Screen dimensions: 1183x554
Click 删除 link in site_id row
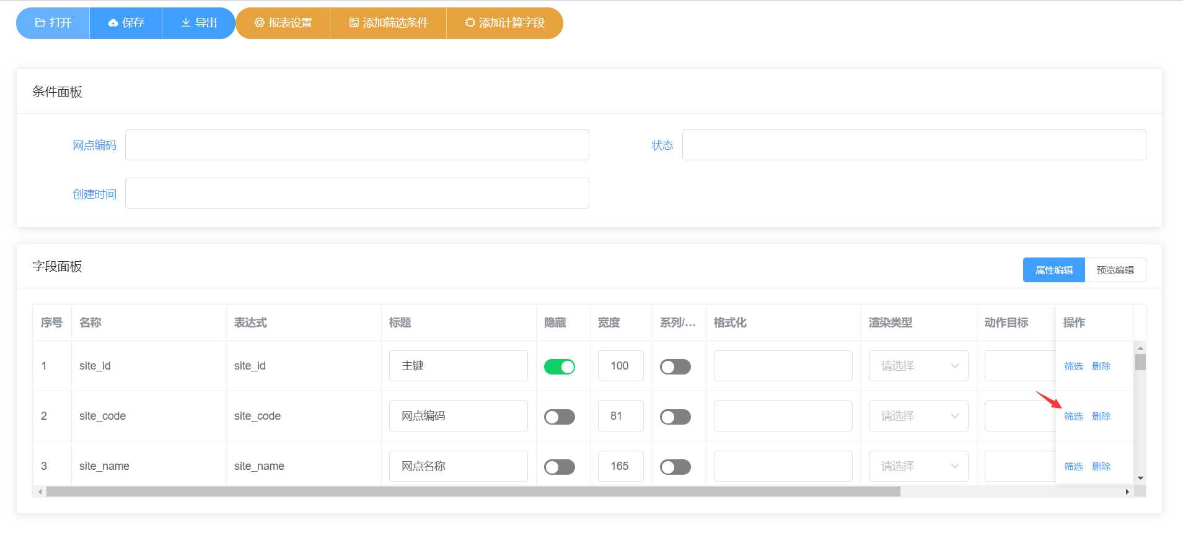pyautogui.click(x=1101, y=366)
